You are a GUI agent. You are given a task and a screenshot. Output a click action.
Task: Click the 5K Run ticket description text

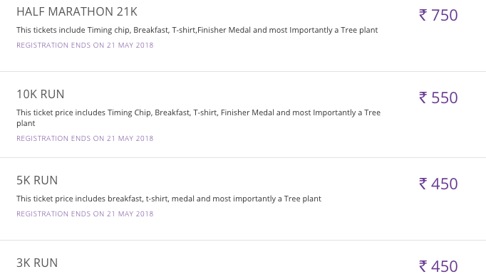click(x=169, y=199)
